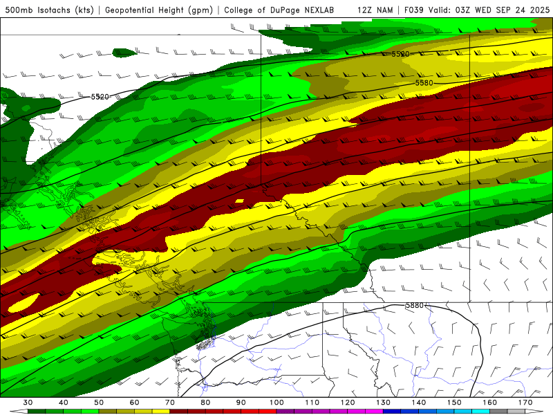Click the 'Geopotential Height (gpm)' title text

(x=159, y=10)
